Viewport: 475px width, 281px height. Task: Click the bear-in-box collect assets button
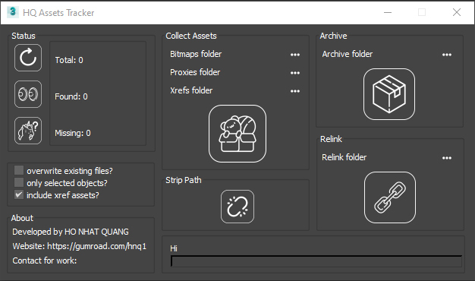[x=237, y=134]
